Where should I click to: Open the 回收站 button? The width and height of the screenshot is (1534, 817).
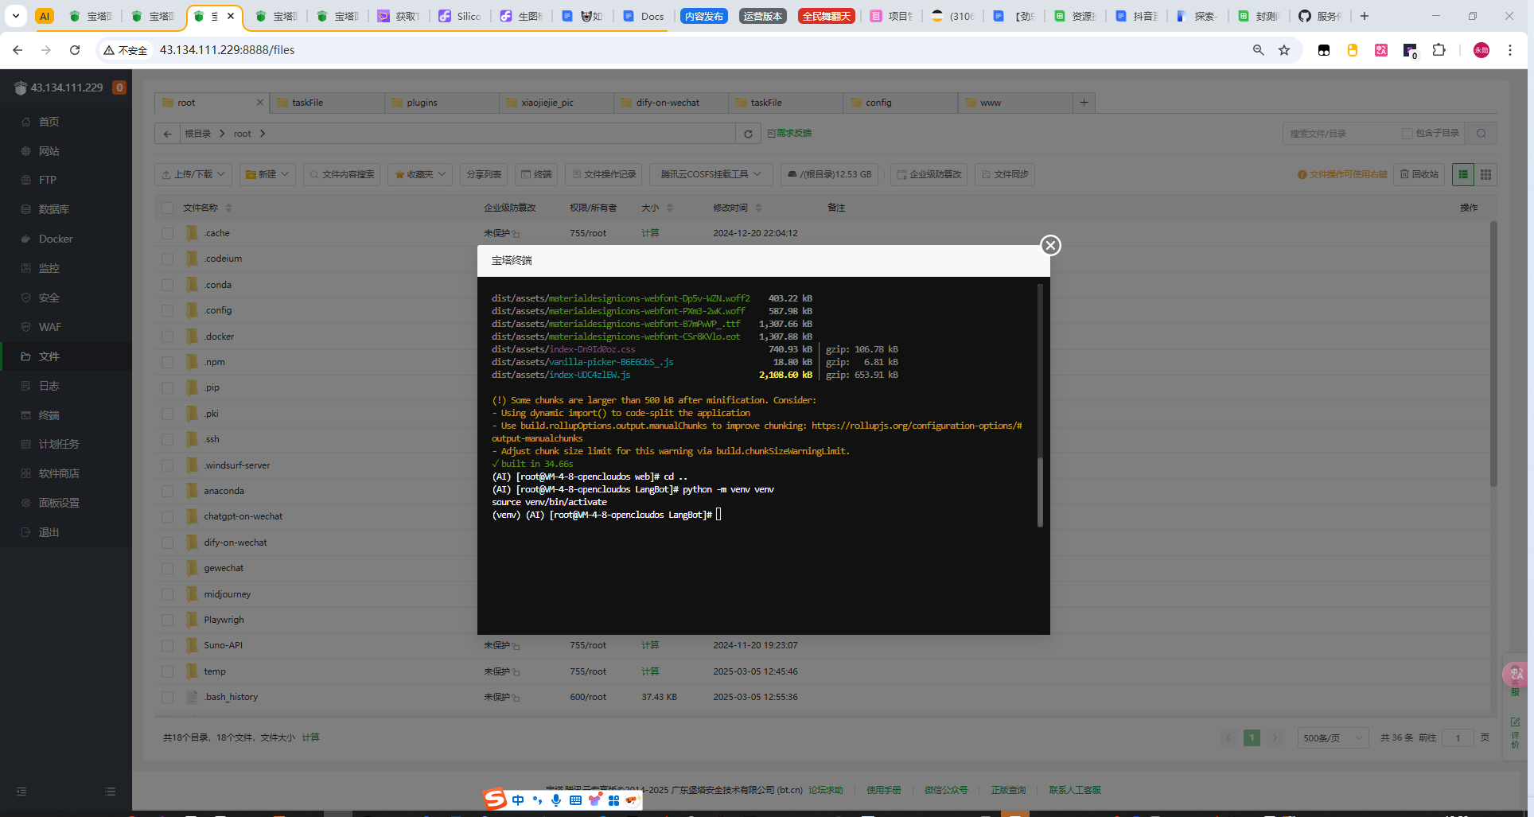click(x=1419, y=174)
